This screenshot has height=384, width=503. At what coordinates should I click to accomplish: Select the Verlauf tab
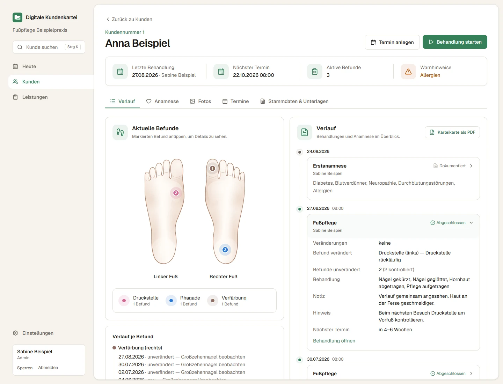(x=123, y=101)
